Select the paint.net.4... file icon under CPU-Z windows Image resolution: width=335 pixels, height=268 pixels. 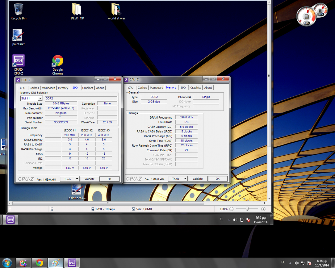pyautogui.click(x=77, y=192)
